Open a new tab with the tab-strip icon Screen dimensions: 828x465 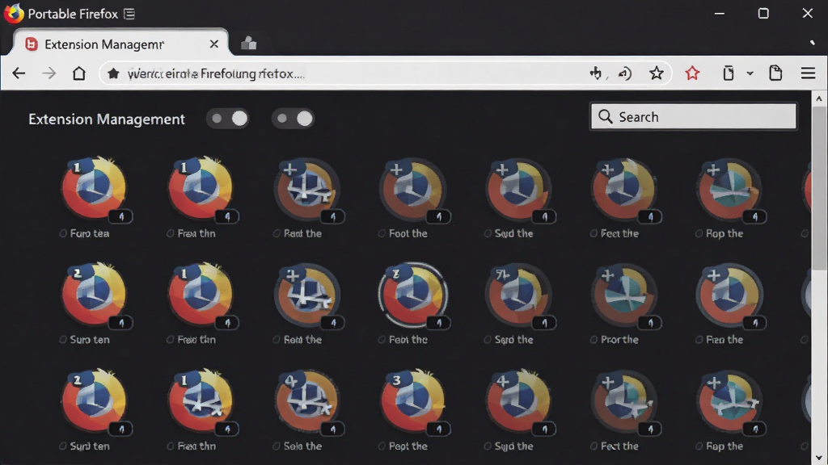(x=249, y=44)
